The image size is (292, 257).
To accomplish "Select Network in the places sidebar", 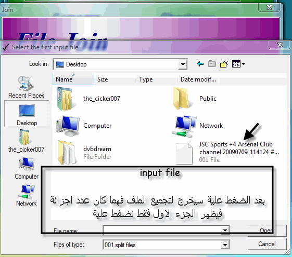I will tap(27, 195).
